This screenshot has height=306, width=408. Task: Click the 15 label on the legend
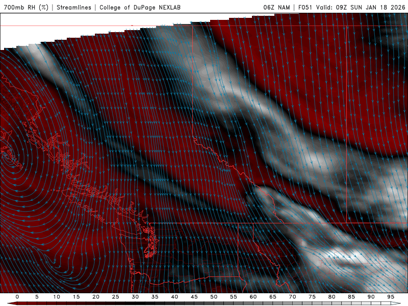coord(76,297)
